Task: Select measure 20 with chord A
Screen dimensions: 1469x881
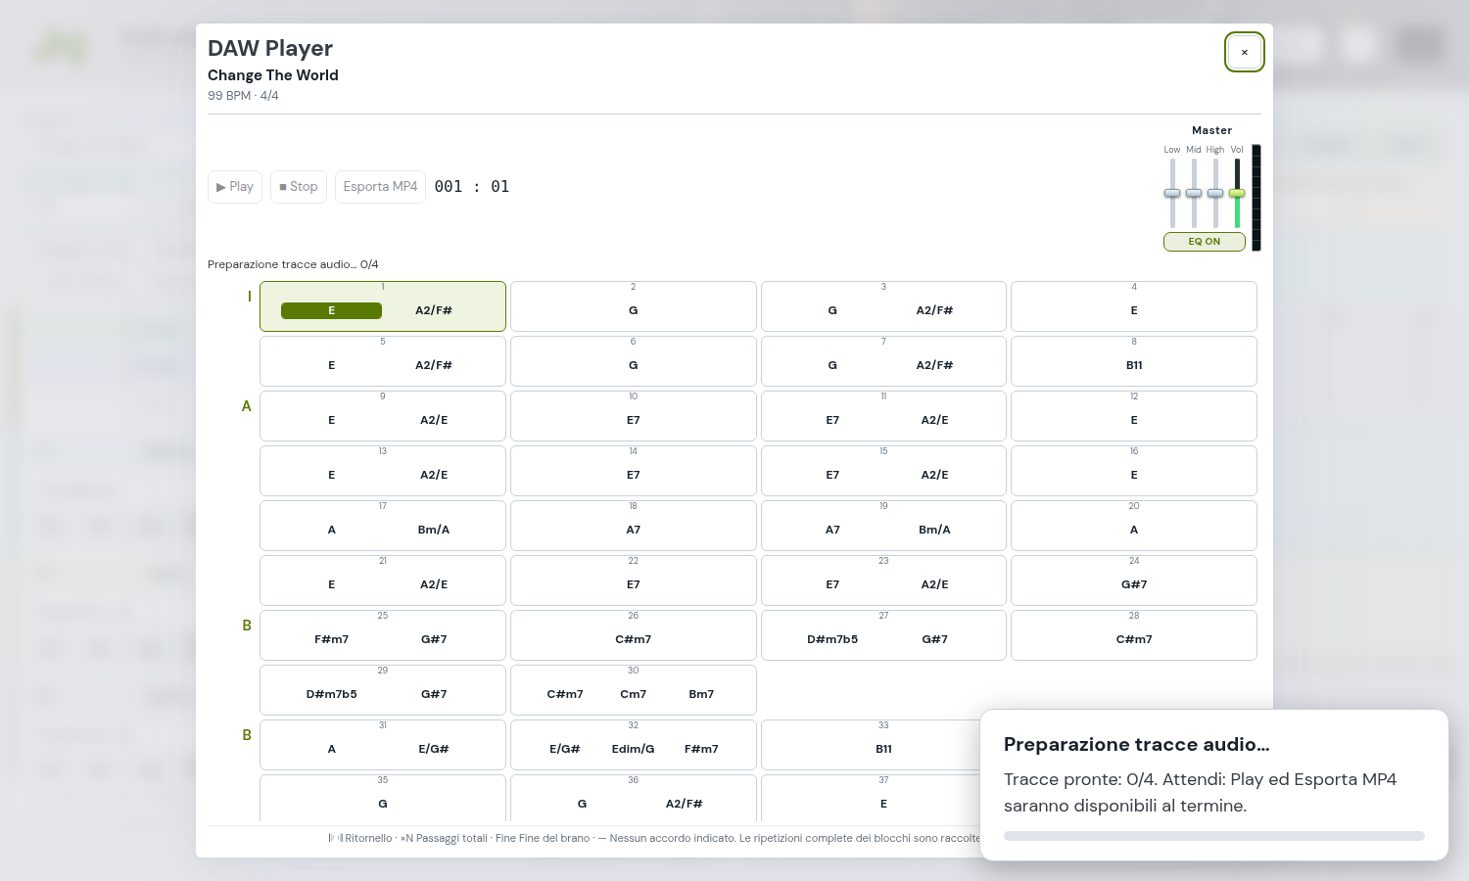Action: pyautogui.click(x=1134, y=526)
